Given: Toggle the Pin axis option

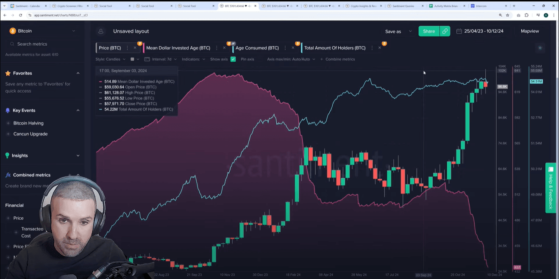Looking at the screenshot, I should click(247, 59).
